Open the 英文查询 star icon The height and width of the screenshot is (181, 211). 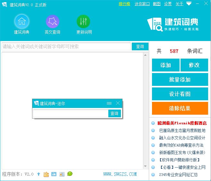point(53,21)
